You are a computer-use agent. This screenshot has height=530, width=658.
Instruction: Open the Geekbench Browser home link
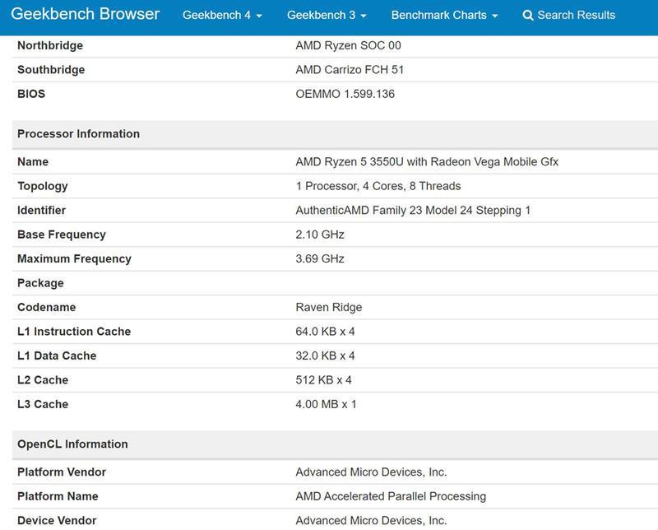click(x=86, y=14)
